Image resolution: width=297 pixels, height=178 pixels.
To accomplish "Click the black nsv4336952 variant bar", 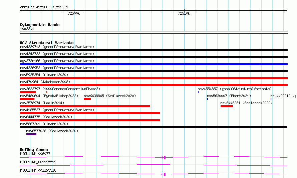I will 154,71.
